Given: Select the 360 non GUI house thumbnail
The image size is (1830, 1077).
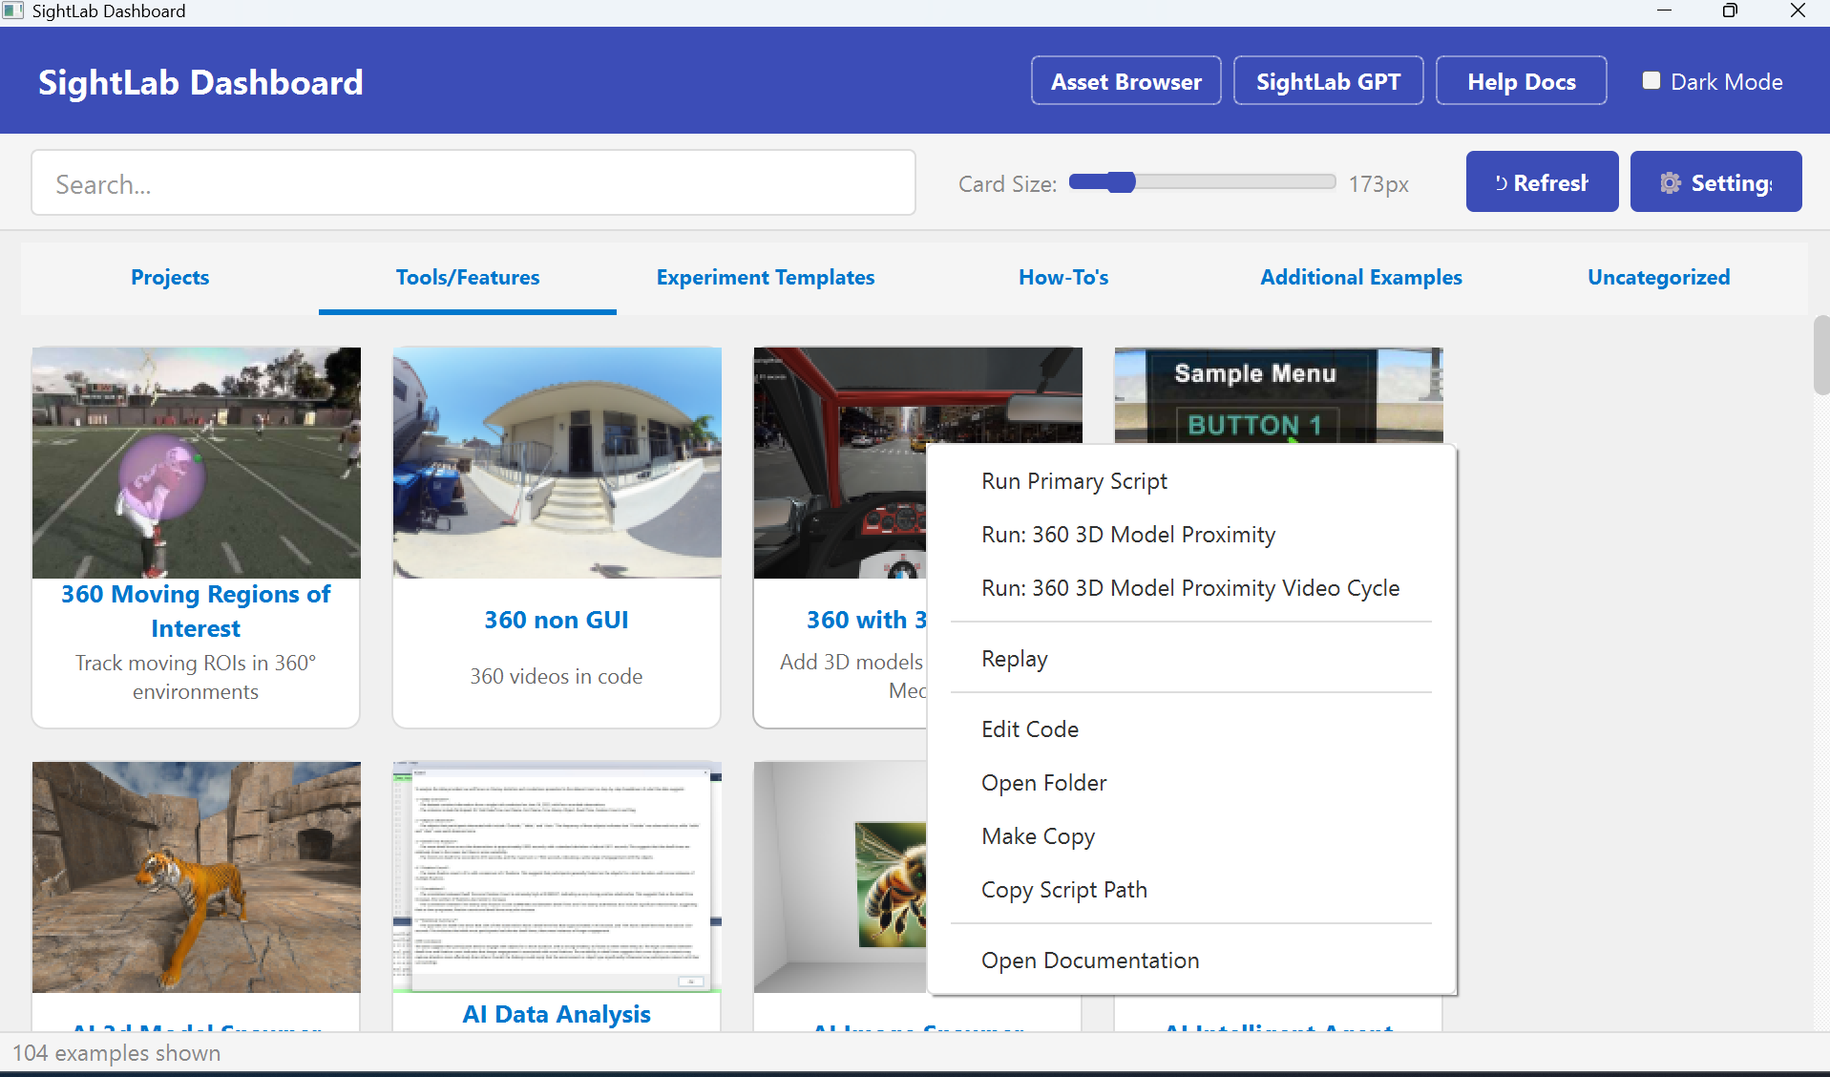Looking at the screenshot, I should (x=557, y=462).
